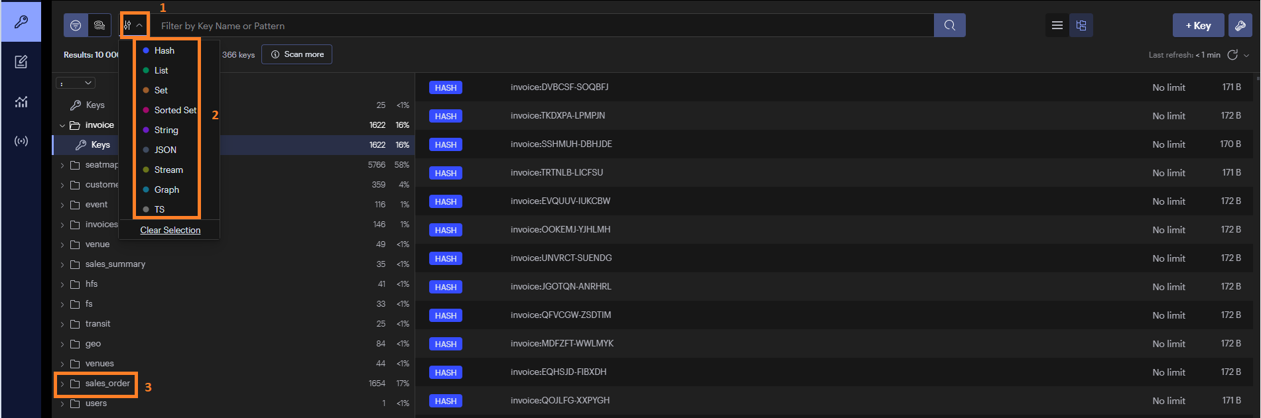Click the blue dot next to Hash
This screenshot has width=1261, height=418.
point(146,50)
